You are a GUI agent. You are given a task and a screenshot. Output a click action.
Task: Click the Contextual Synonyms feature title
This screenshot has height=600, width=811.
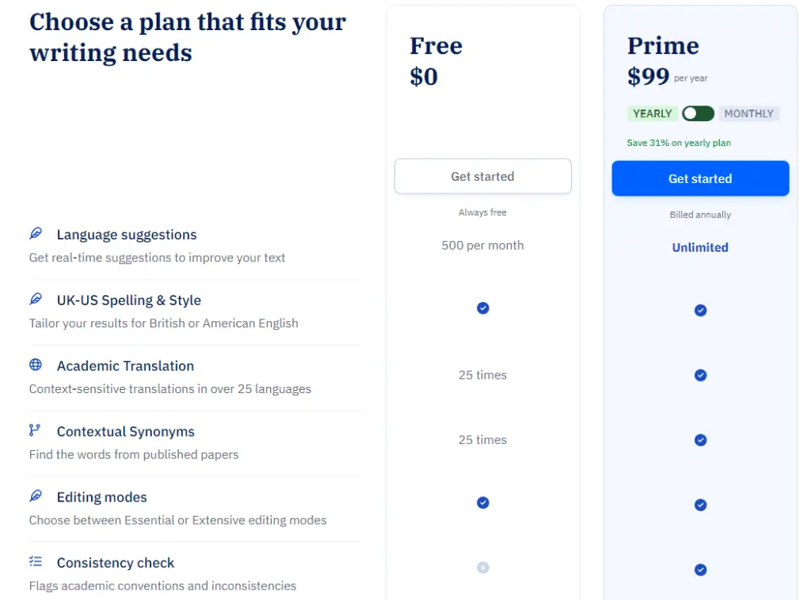point(126,432)
